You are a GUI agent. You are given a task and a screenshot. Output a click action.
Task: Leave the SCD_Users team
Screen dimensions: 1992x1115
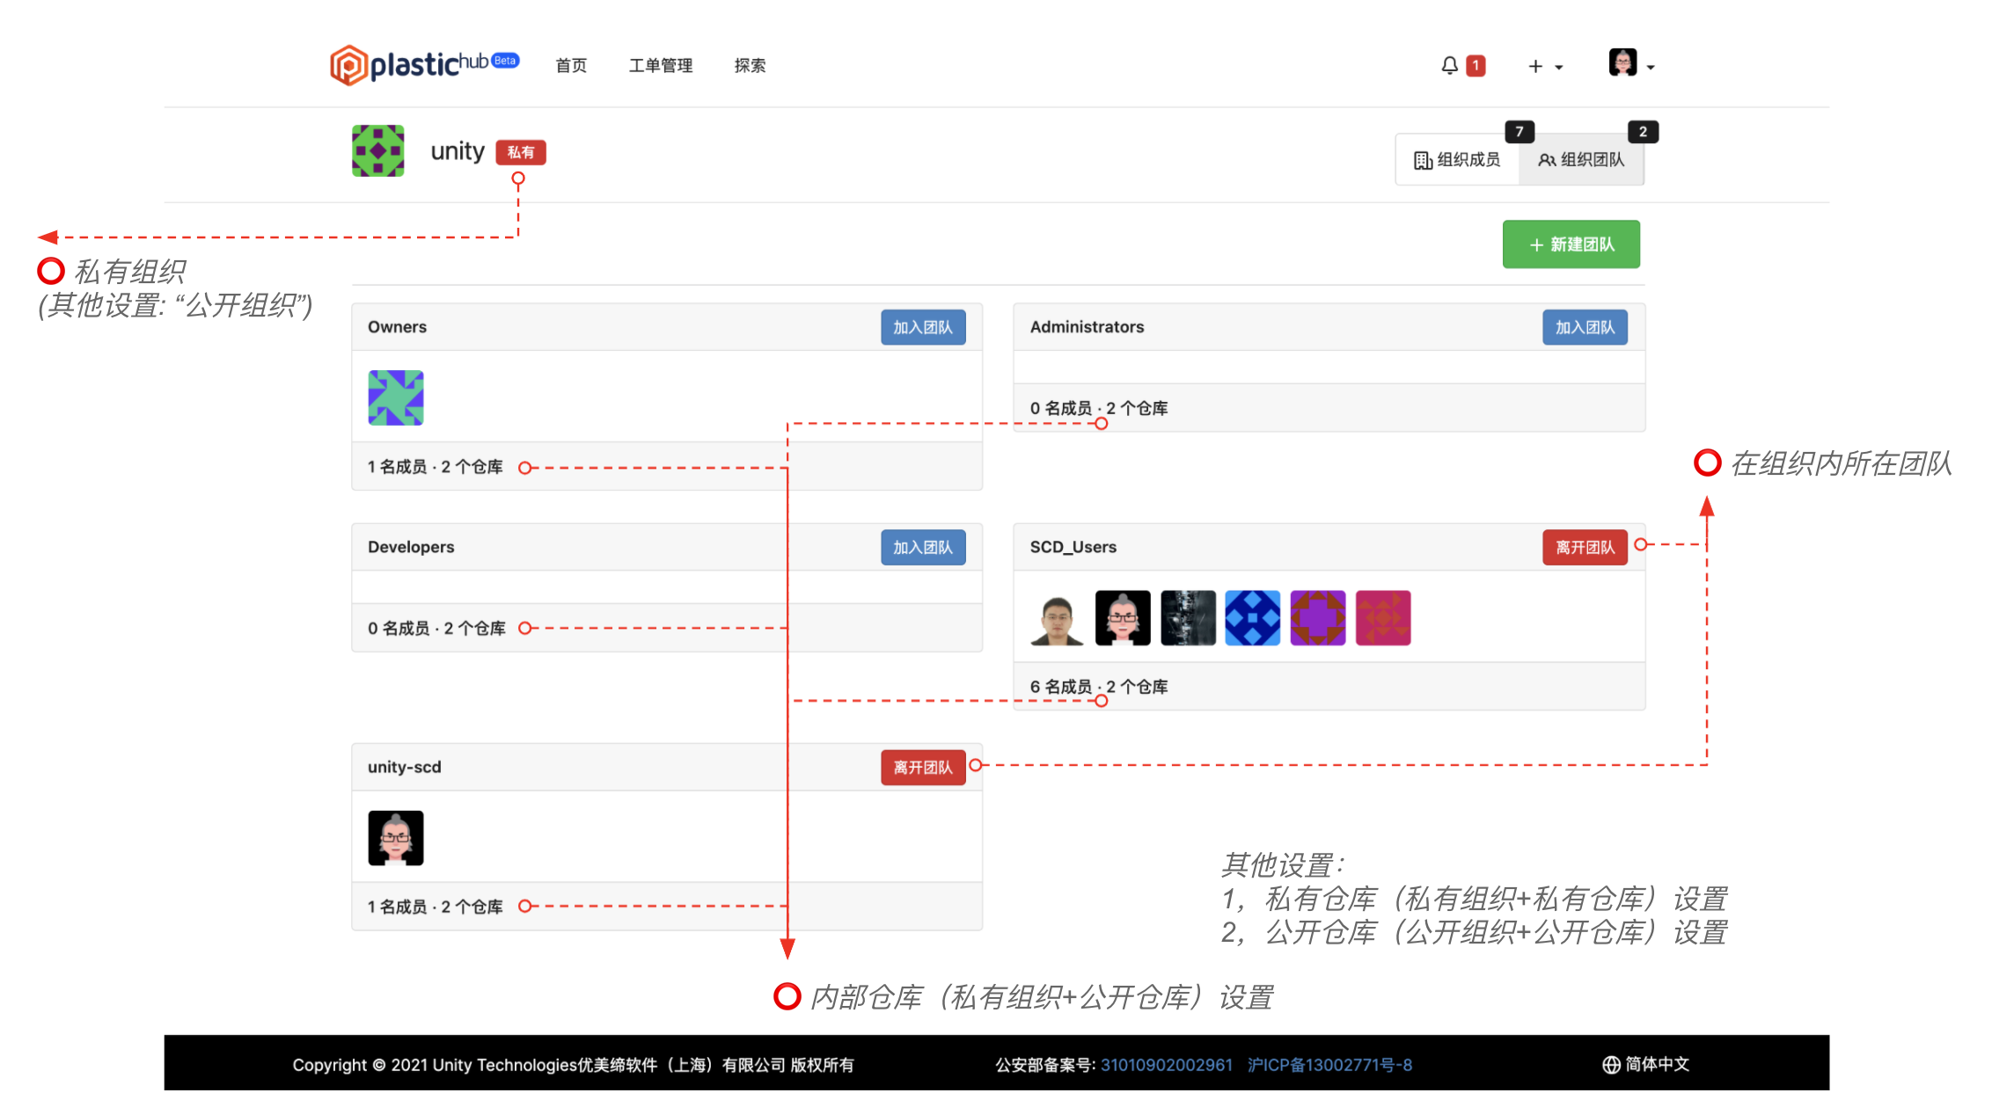(1585, 547)
